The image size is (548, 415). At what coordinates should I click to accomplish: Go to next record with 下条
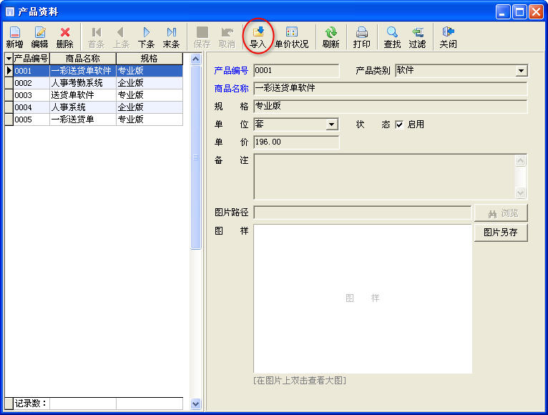[x=146, y=37]
